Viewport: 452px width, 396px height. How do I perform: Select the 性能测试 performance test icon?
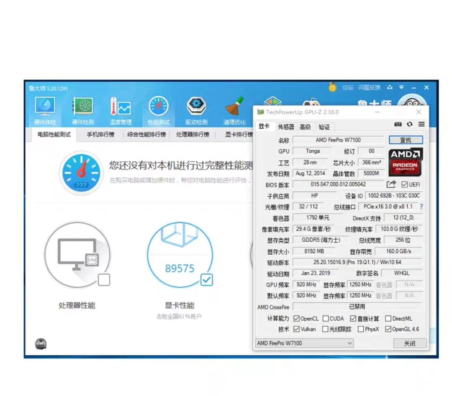158,111
